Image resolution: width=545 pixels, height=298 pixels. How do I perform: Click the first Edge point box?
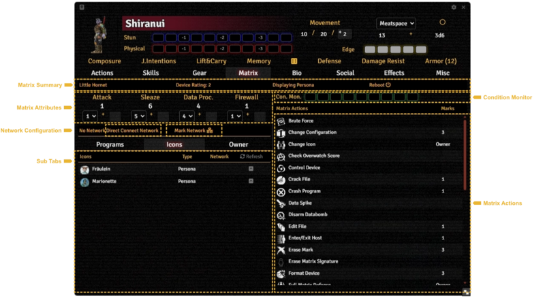pyautogui.click(x=370, y=50)
